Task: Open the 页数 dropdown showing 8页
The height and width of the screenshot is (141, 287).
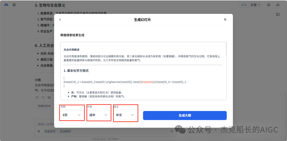Action: [72, 115]
